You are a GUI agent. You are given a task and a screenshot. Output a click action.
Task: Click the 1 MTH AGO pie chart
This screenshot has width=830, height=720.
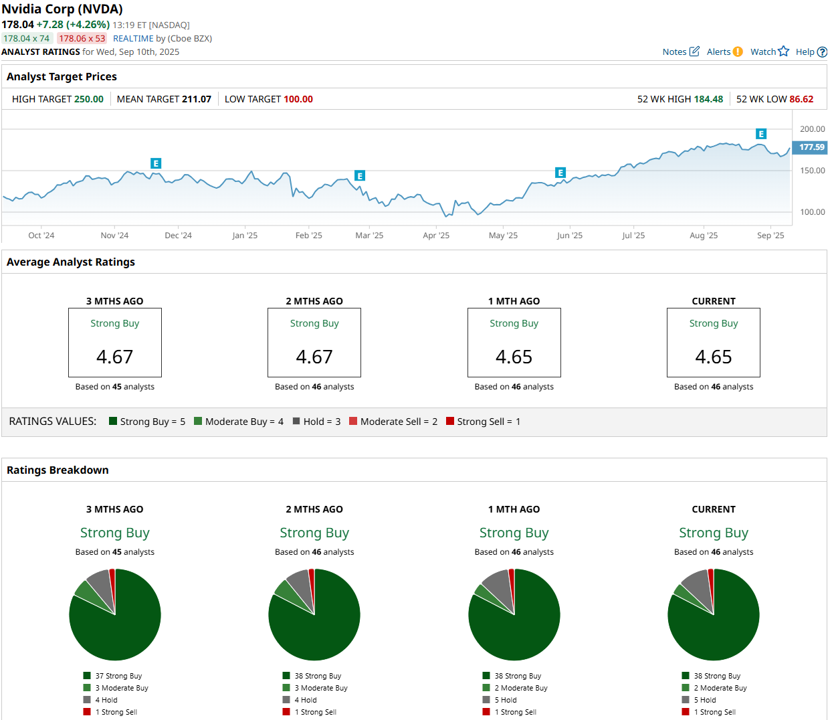(514, 615)
